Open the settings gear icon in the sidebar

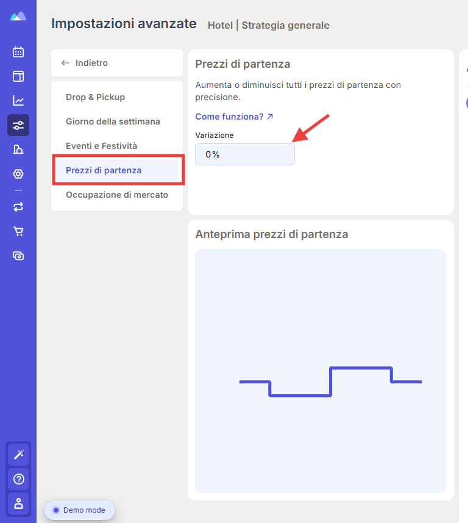18,174
